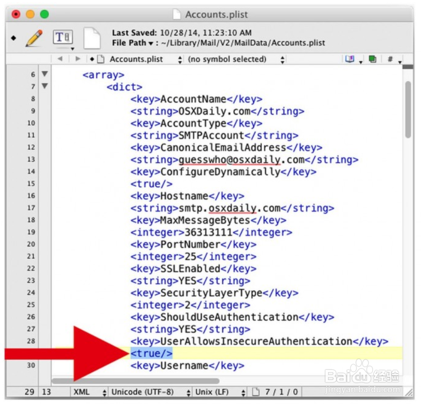Click the ConfigureDynamically key line
Screen dimensions: 423x404
(x=223, y=172)
